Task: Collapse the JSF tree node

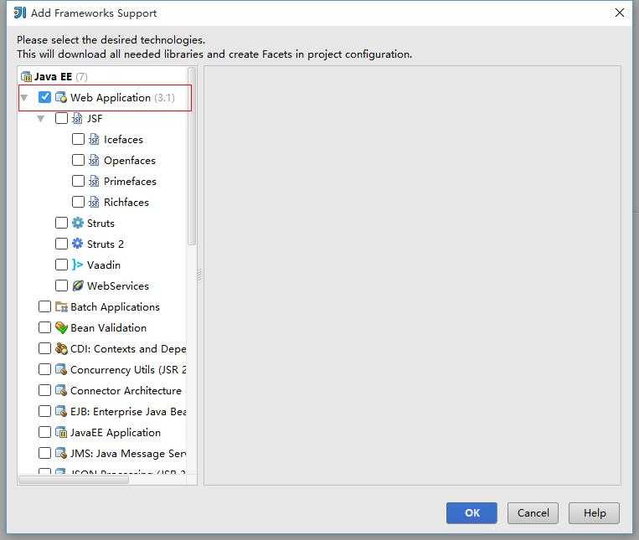Action: (41, 119)
